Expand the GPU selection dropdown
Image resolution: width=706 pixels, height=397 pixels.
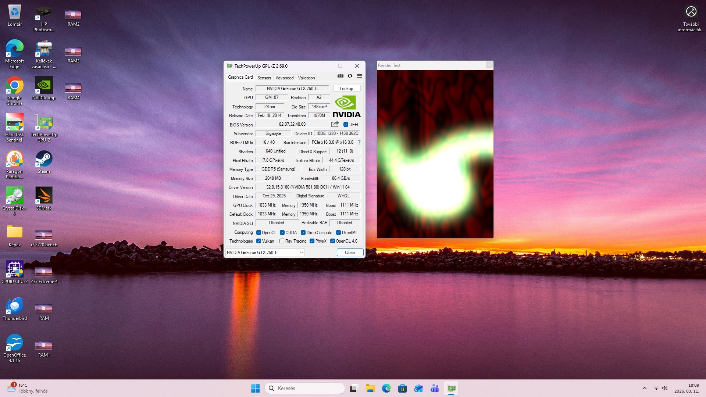pyautogui.click(x=301, y=253)
